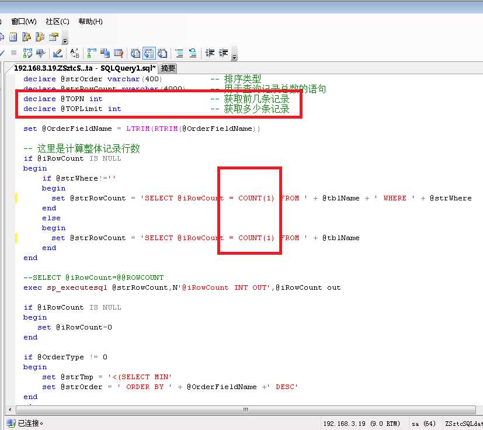Click the "set @strOrder = ' ORDER BY '" line
Viewport: 483px width, 430px height.
coord(170,387)
